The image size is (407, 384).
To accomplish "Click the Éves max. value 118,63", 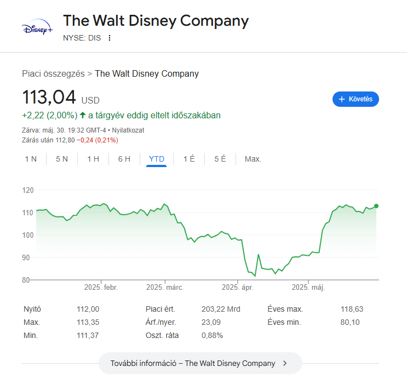I will [352, 309].
